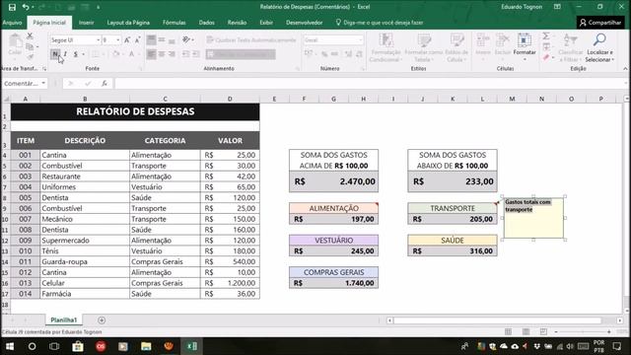Click the percent style icon
The image size is (631, 355).
324,54
